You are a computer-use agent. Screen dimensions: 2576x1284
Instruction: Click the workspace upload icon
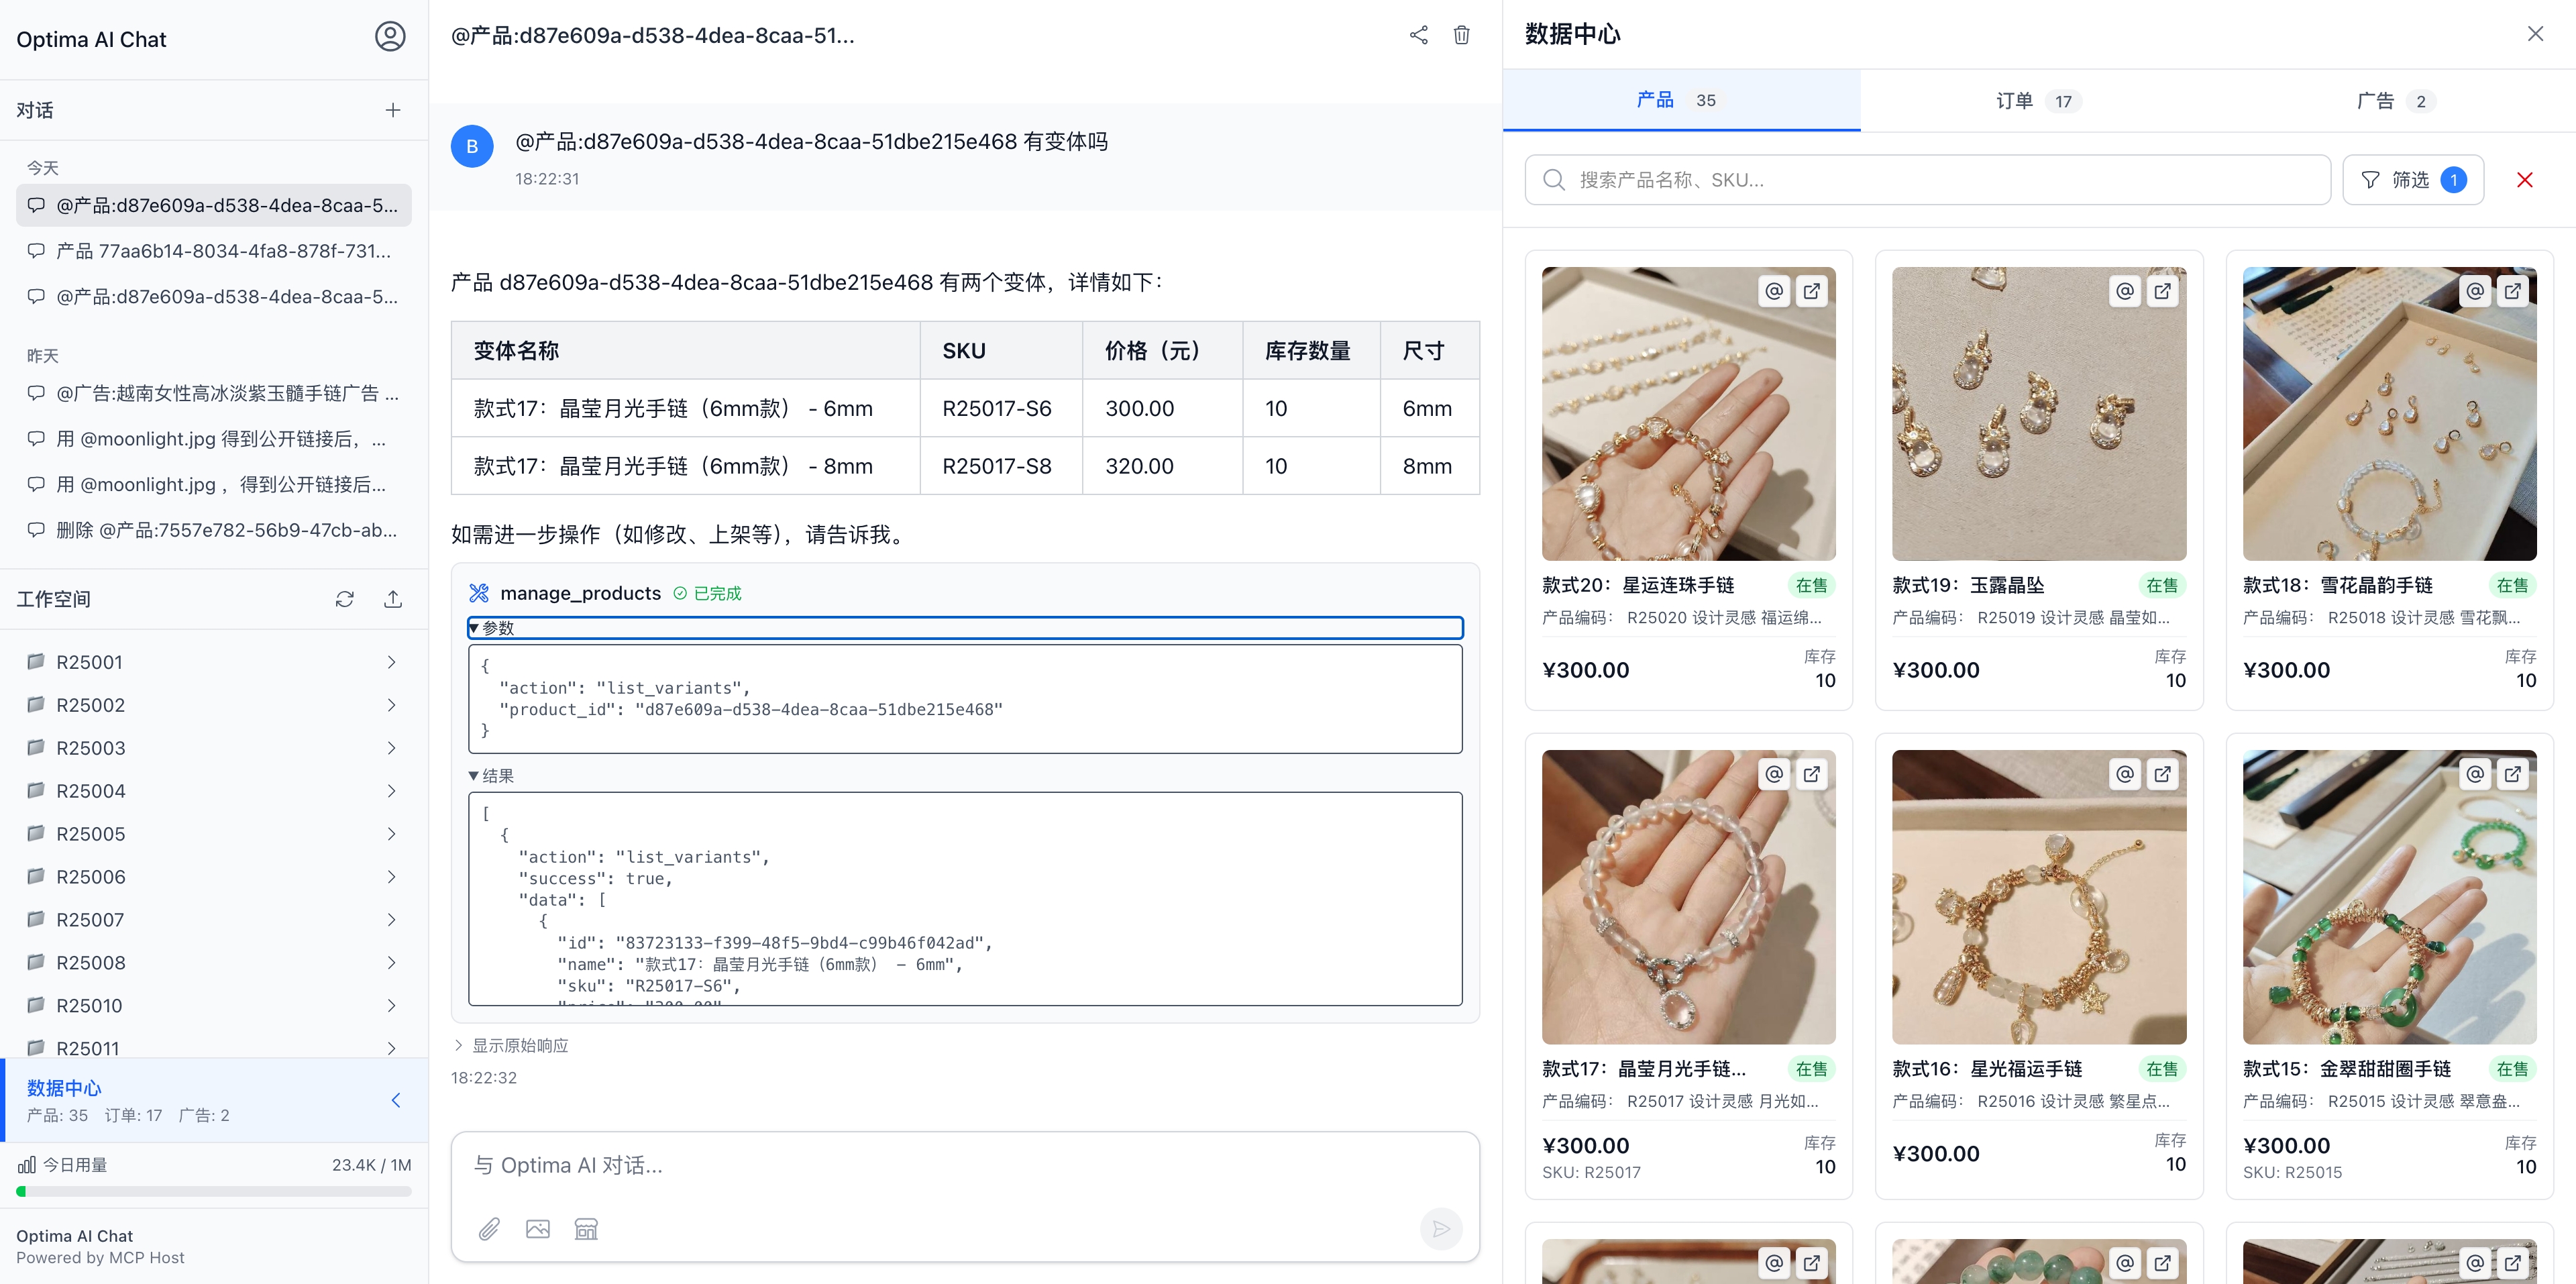[393, 599]
